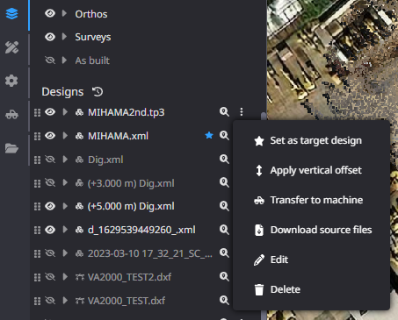
Task: Click the blue target star on MIHAMA.xml
Action: [209, 135]
